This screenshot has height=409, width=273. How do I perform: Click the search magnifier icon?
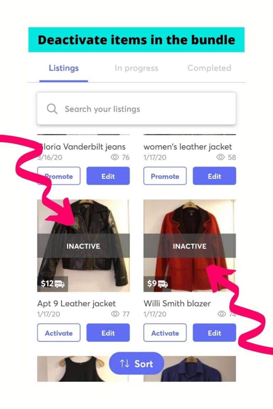click(52, 109)
